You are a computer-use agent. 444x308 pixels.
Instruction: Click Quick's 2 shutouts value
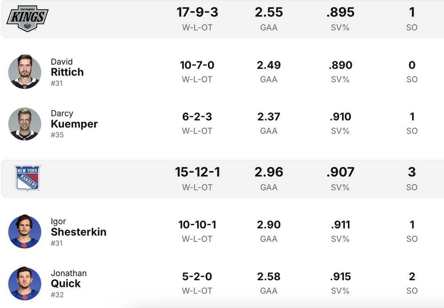412,277
